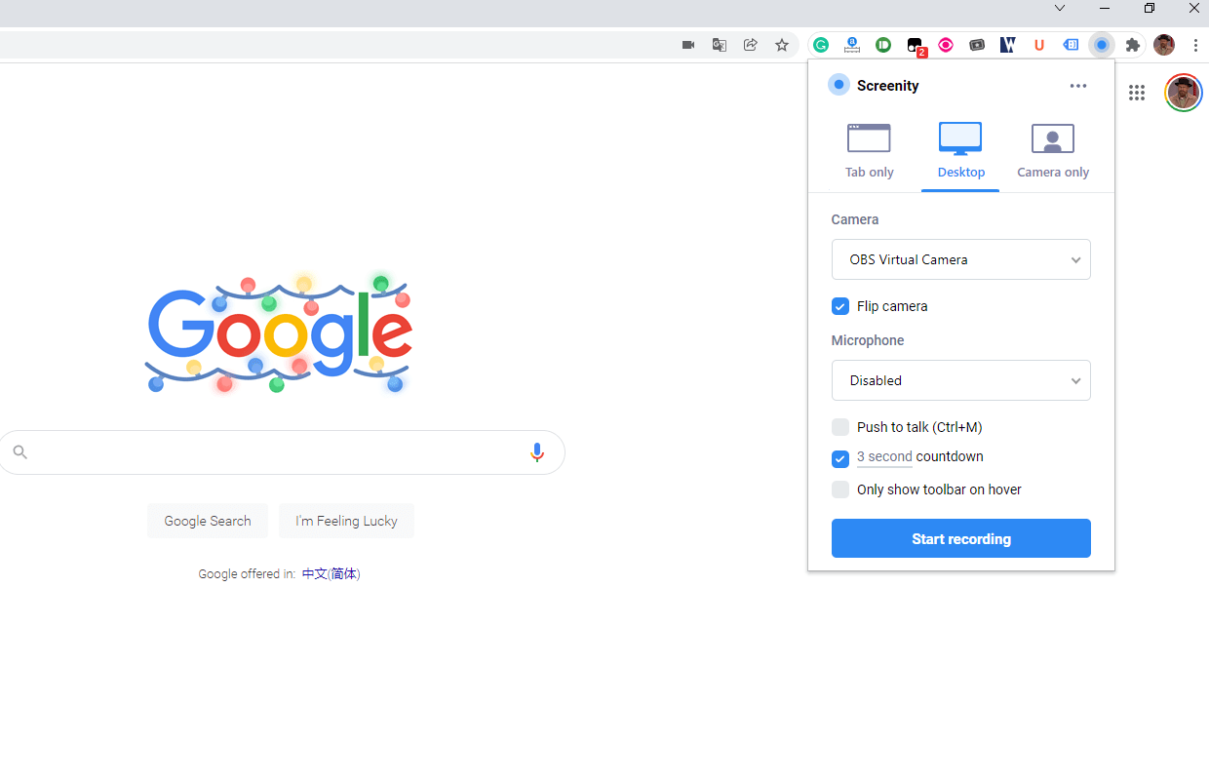Viewport: 1209px width, 783px height.
Task: Open the browser dropdown chevron near window controls
Action: (1060, 8)
